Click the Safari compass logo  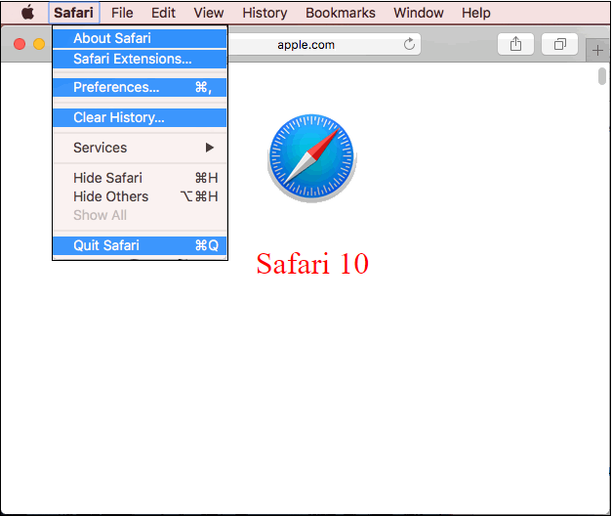point(311,158)
